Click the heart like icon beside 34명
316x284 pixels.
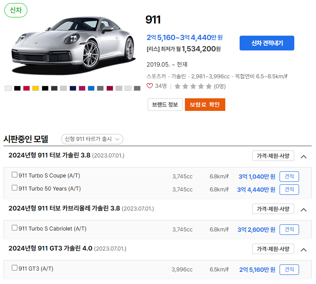(x=149, y=86)
